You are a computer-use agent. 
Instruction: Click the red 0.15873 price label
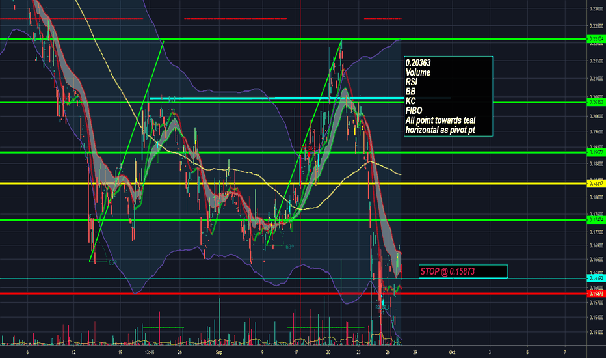[596, 294]
